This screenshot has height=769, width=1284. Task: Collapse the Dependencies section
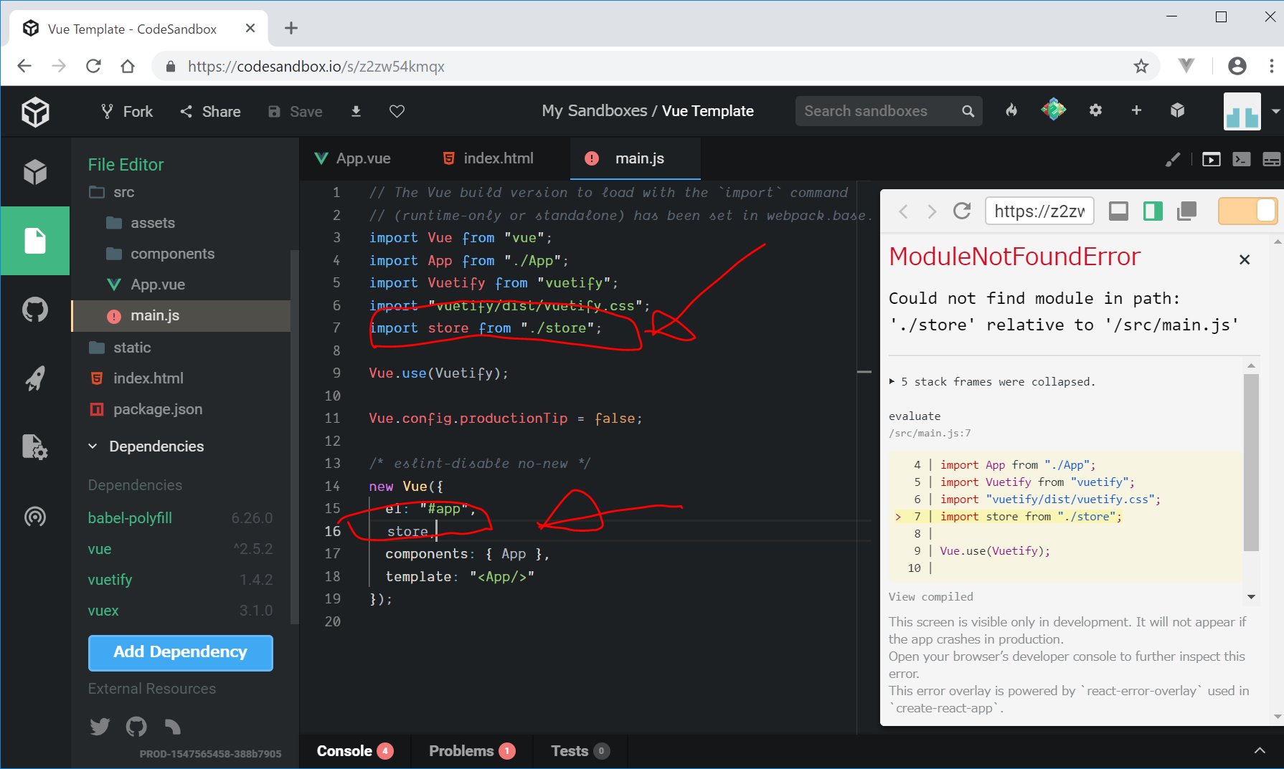point(93,446)
